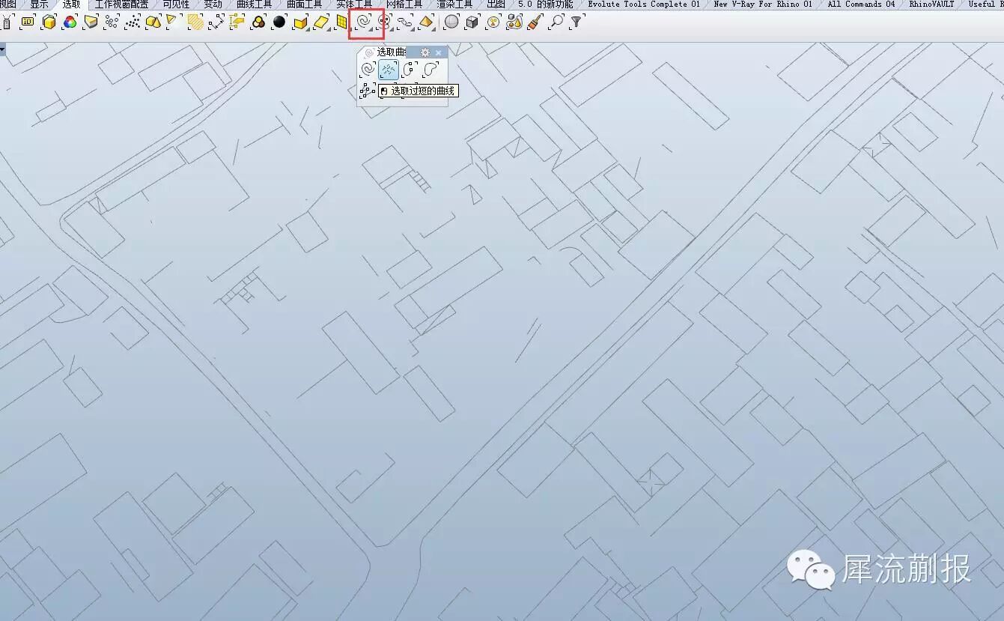Click the Select by ID icon
Image resolution: width=1004 pixels, height=621 pixels.
28,22
